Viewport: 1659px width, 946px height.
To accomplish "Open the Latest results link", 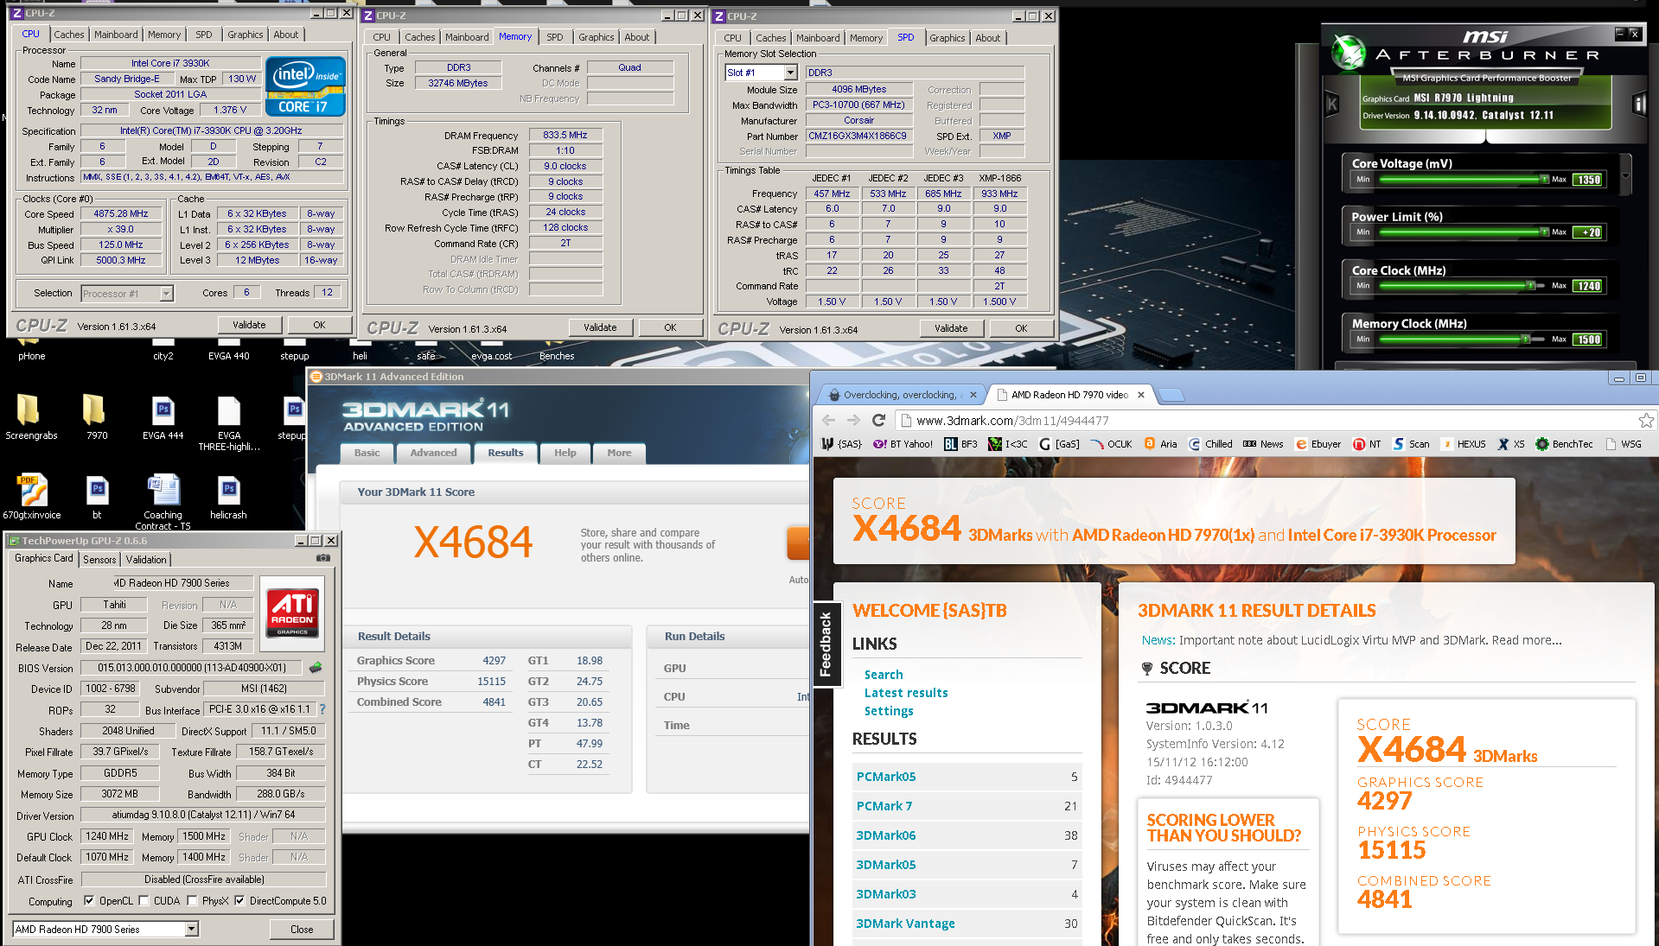I will point(906,693).
